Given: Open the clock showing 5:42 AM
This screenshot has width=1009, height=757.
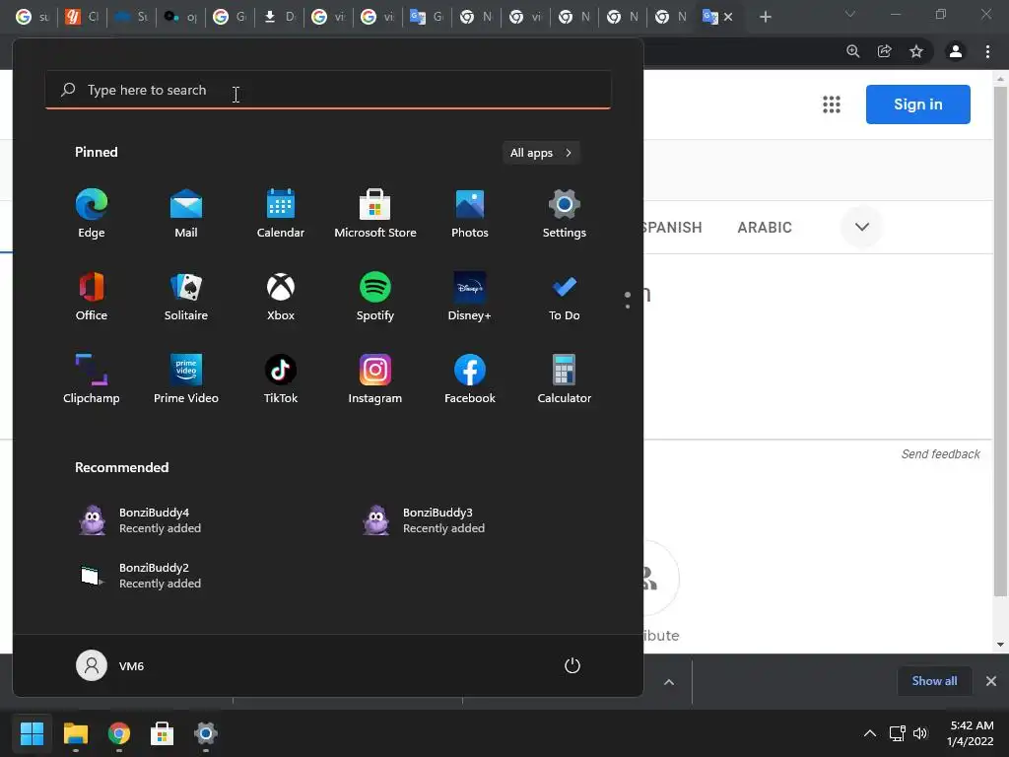Looking at the screenshot, I should (971, 733).
